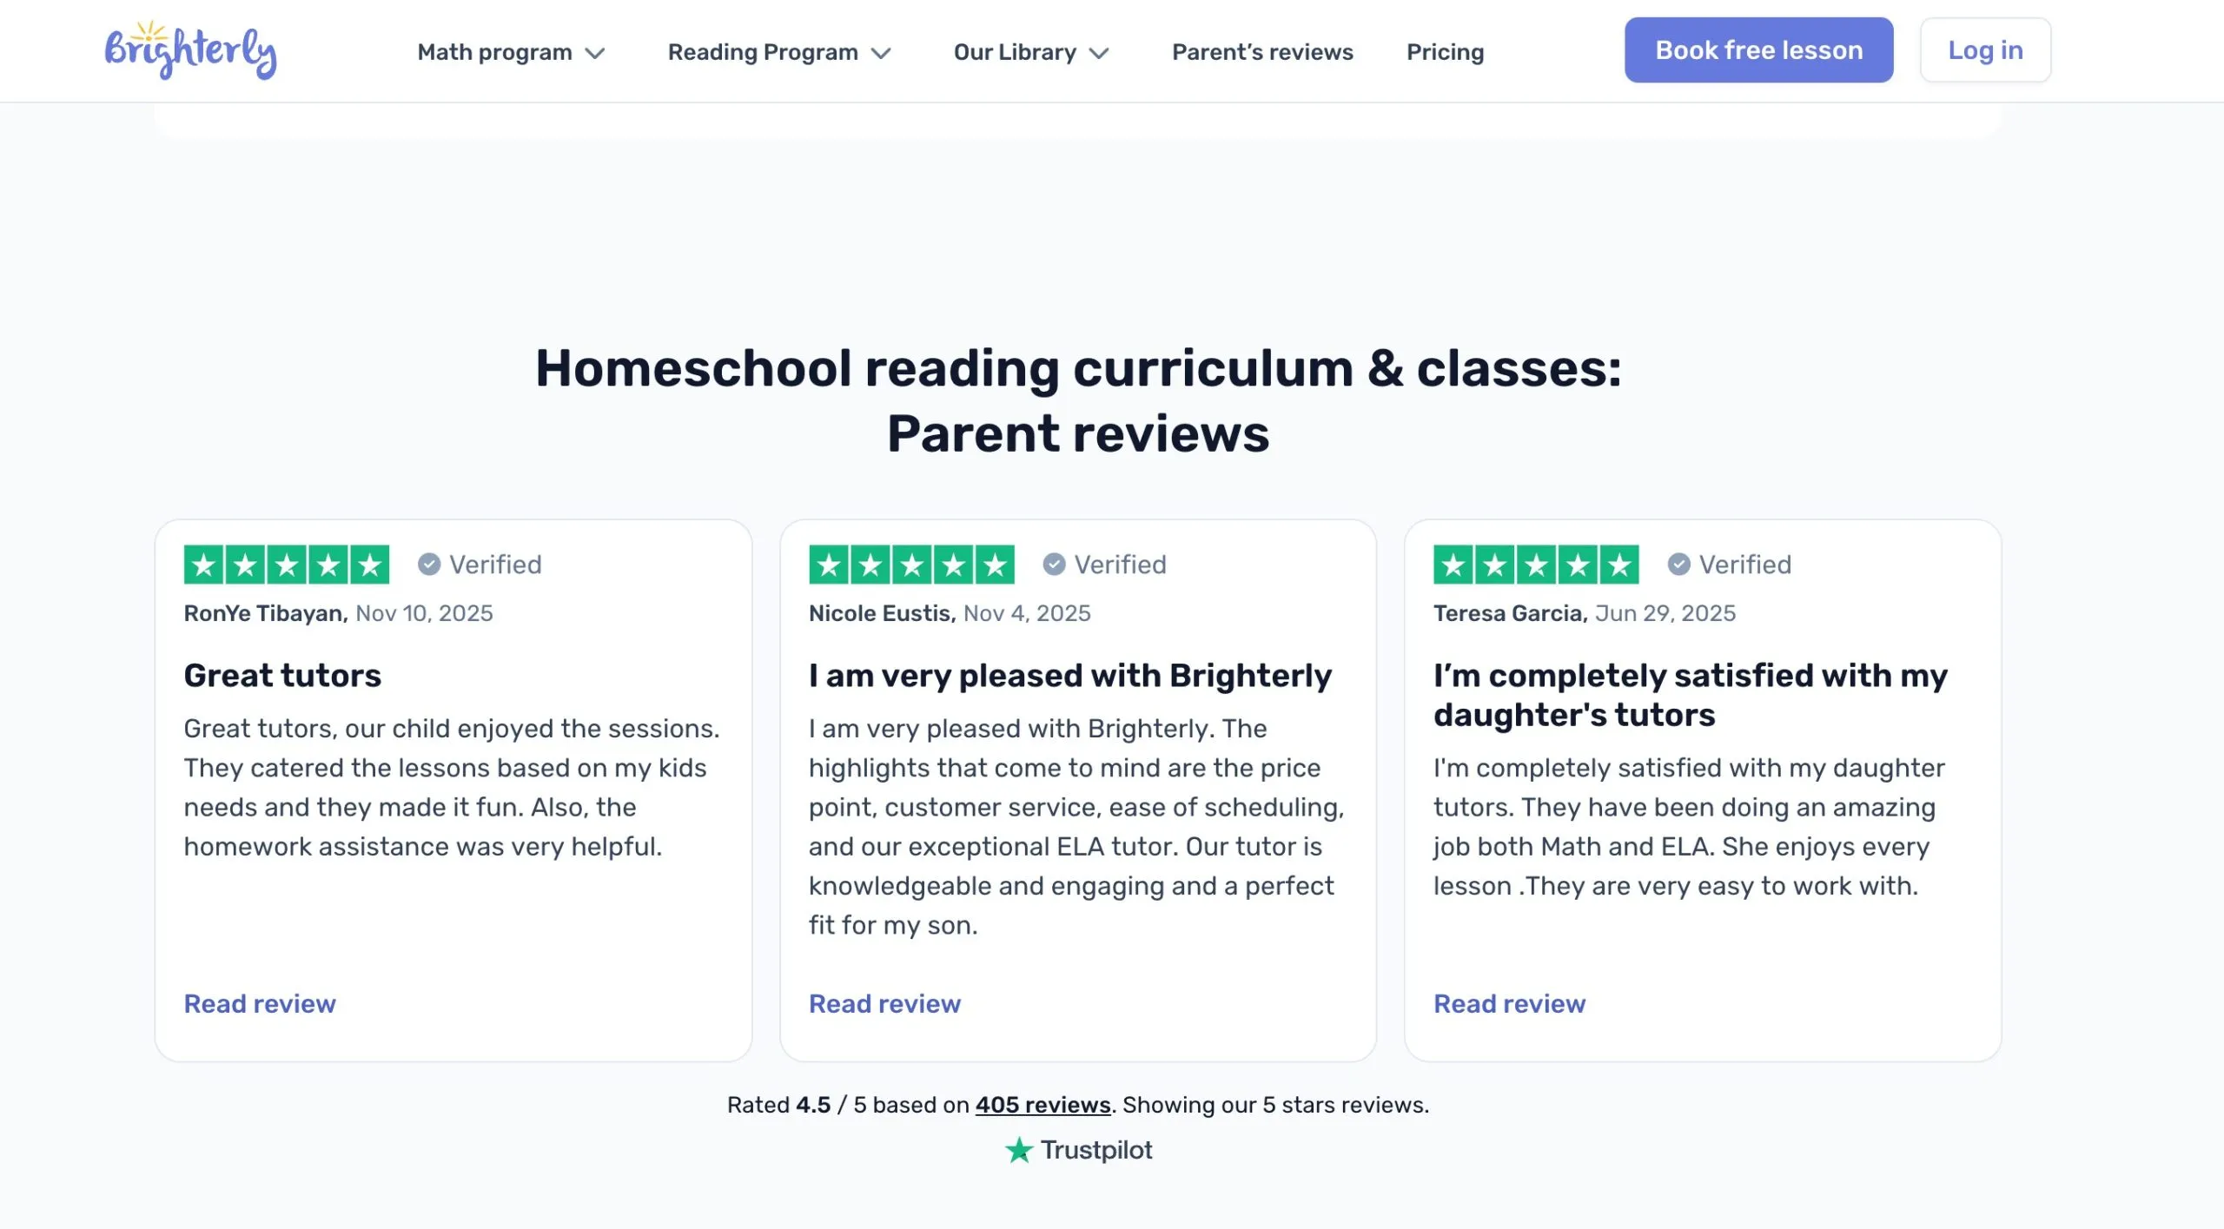Click five-star rating on RonYe Tibayan's review
This screenshot has height=1229, width=2224.
coord(287,565)
